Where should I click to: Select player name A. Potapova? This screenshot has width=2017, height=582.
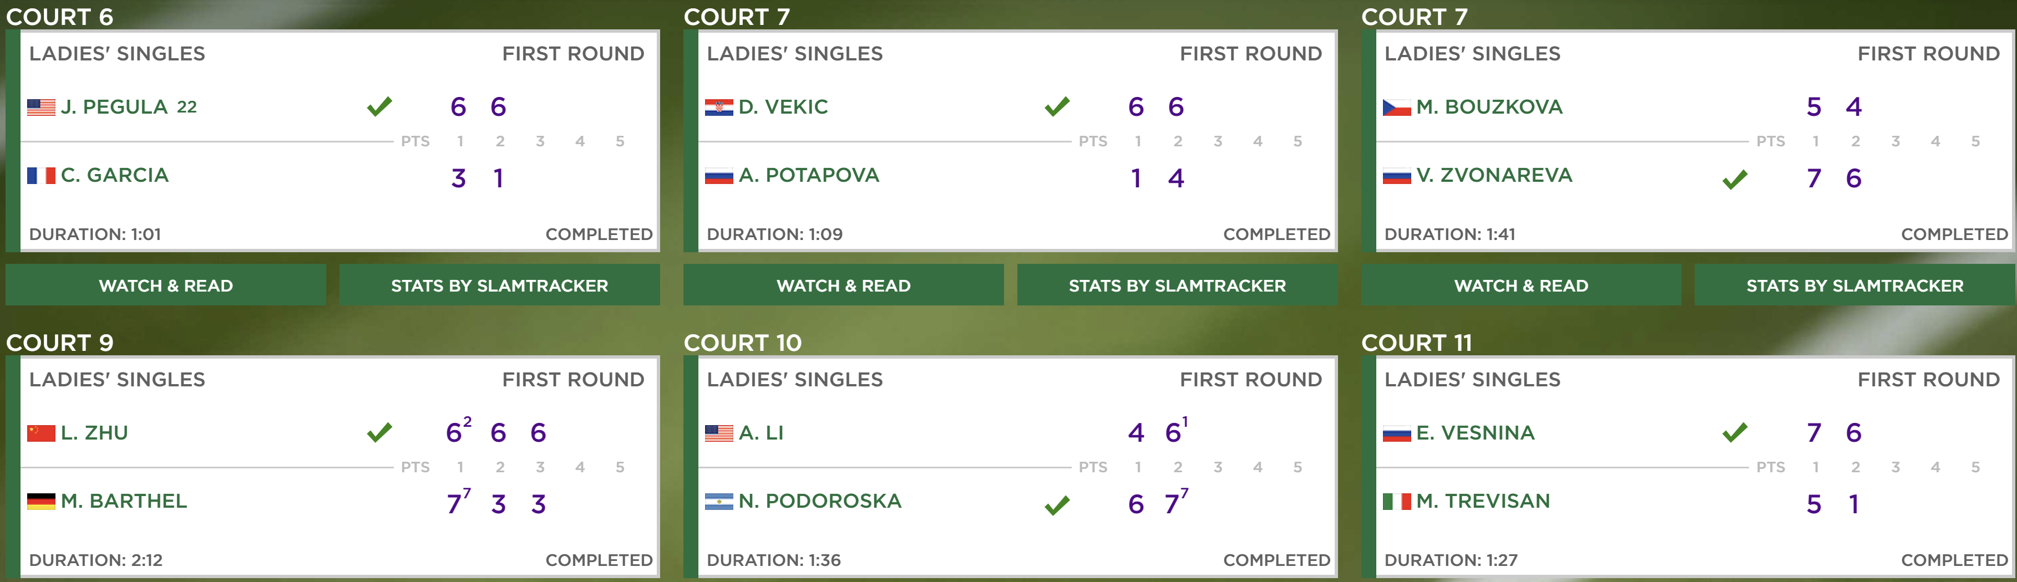pyautogui.click(x=809, y=175)
